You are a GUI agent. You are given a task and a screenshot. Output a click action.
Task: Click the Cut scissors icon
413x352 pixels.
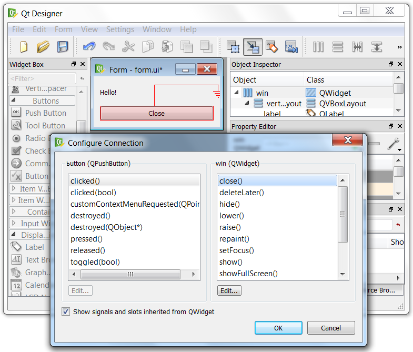[128, 47]
